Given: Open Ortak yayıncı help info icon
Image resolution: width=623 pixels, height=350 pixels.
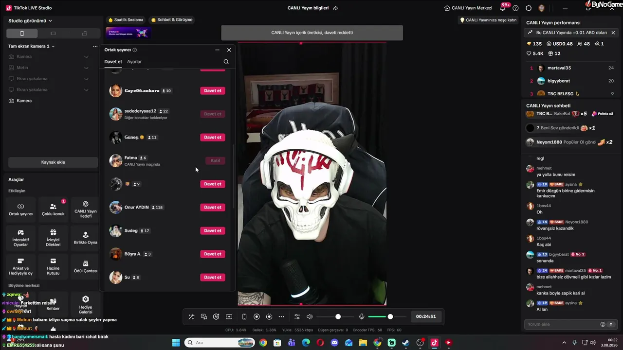Looking at the screenshot, I should coord(135,50).
